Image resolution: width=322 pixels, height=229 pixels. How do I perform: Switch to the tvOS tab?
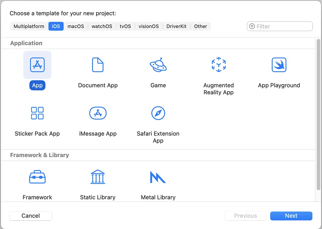(125, 26)
